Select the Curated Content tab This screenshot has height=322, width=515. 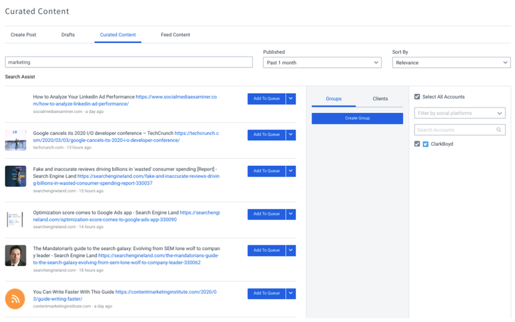118,35
